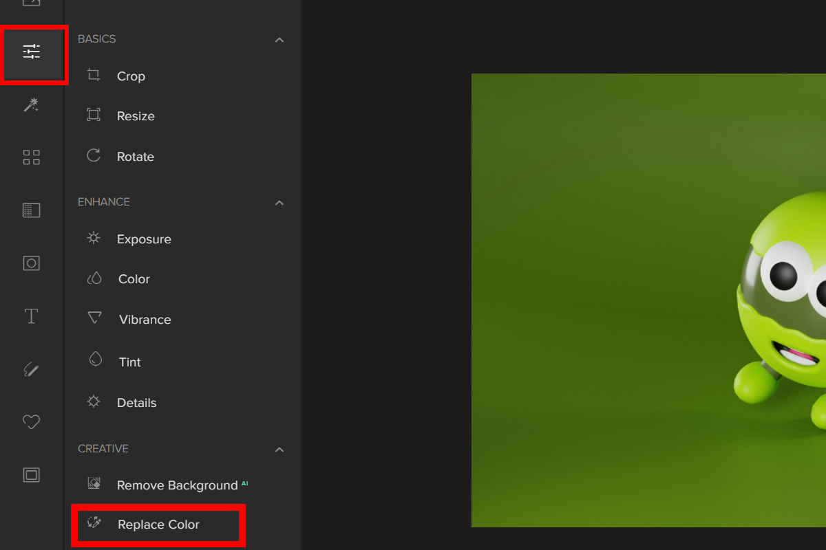Open the magic wand Touch Up tab

pyautogui.click(x=32, y=104)
